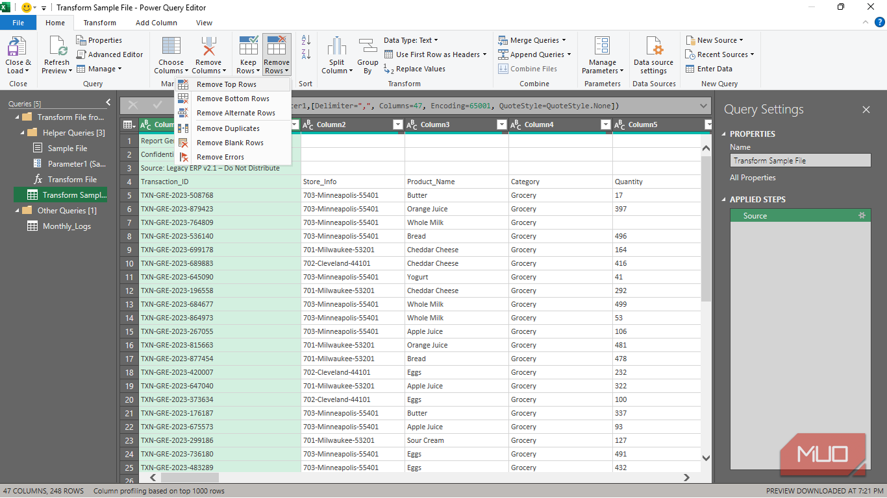Click the smiley feedback icon in title bar

tap(27, 7)
